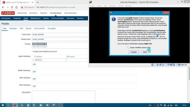The width and height of the screenshot is (190, 107).
Task: Go forward in the browser
Action: click(7, 7)
